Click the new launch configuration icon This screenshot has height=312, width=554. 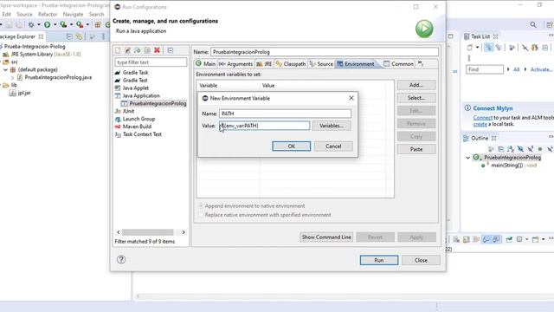coord(118,50)
